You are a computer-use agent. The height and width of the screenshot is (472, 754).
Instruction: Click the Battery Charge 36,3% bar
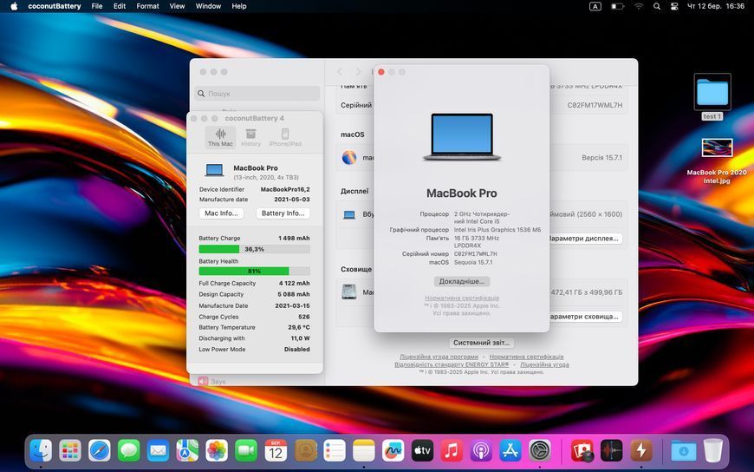click(x=255, y=249)
